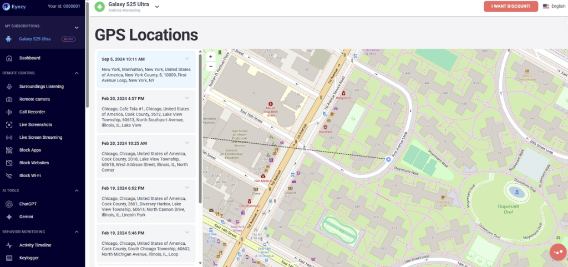The width and height of the screenshot is (568, 267).
Task: Expand the Sep 5, 2024 10:11 AM location entry
Action: pos(187,58)
